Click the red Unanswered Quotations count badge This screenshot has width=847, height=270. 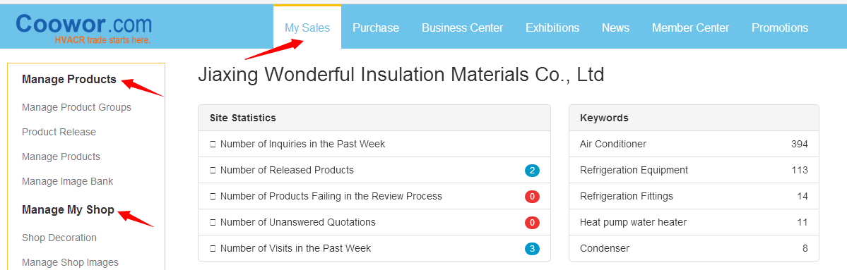pyautogui.click(x=532, y=222)
